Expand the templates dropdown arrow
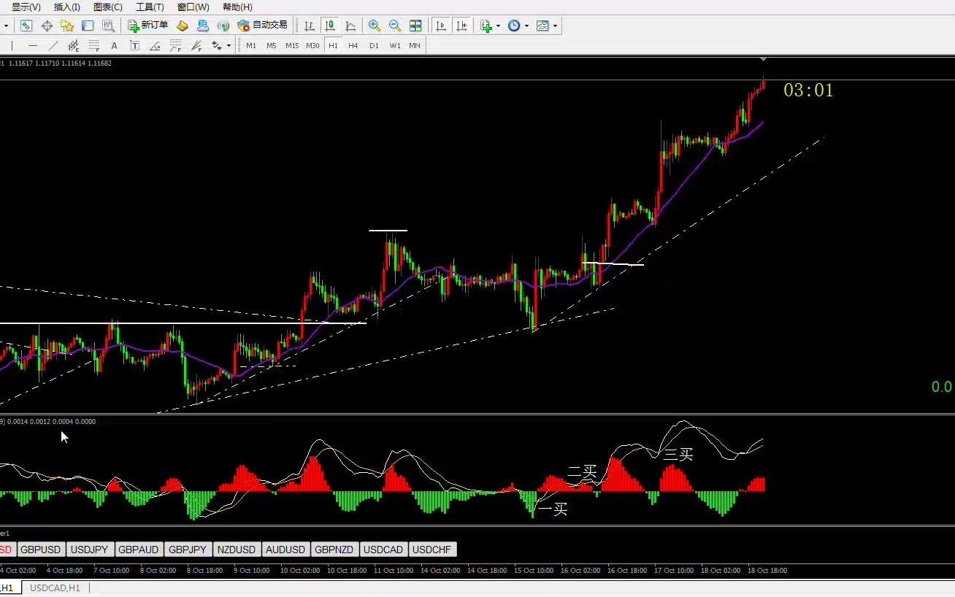955x597 pixels. pyautogui.click(x=555, y=26)
